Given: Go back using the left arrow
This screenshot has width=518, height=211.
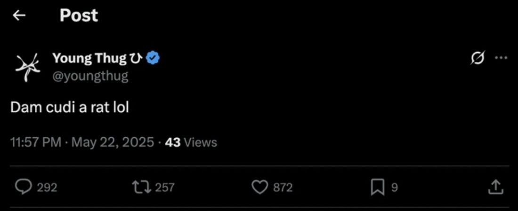Looking at the screenshot, I should pyautogui.click(x=19, y=16).
